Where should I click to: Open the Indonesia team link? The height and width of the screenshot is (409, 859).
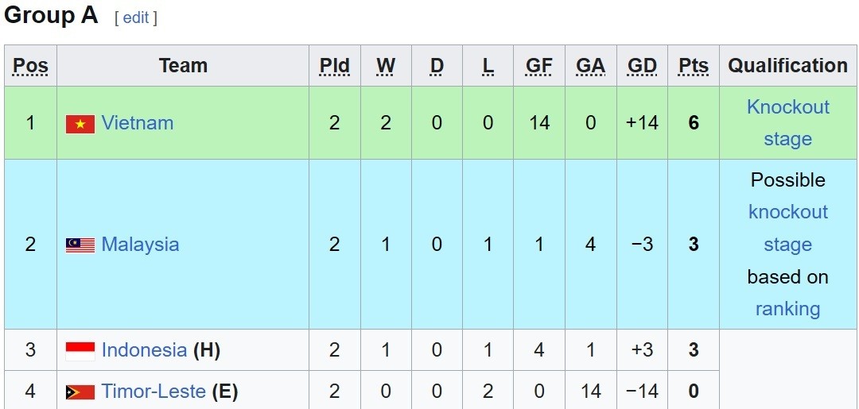(144, 350)
